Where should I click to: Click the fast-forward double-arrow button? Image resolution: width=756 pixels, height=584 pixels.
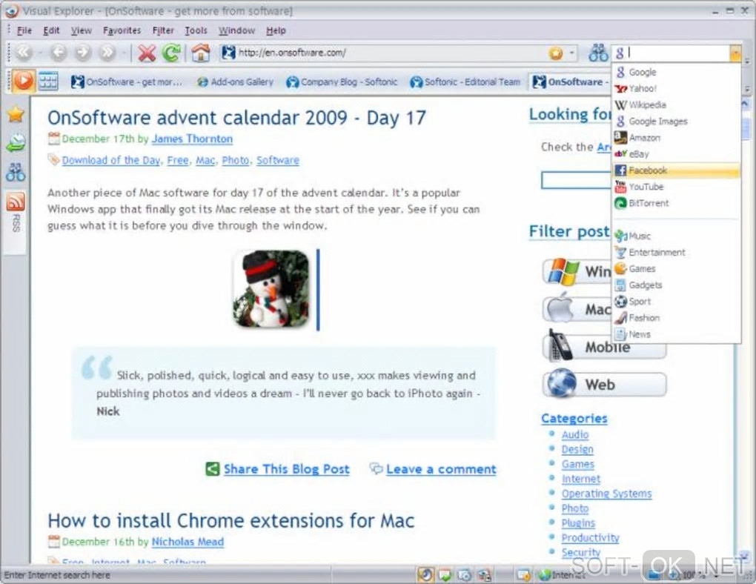(x=107, y=53)
